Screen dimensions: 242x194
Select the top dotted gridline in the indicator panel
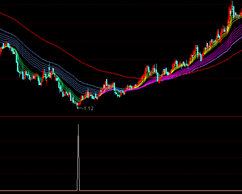pos(121,141)
